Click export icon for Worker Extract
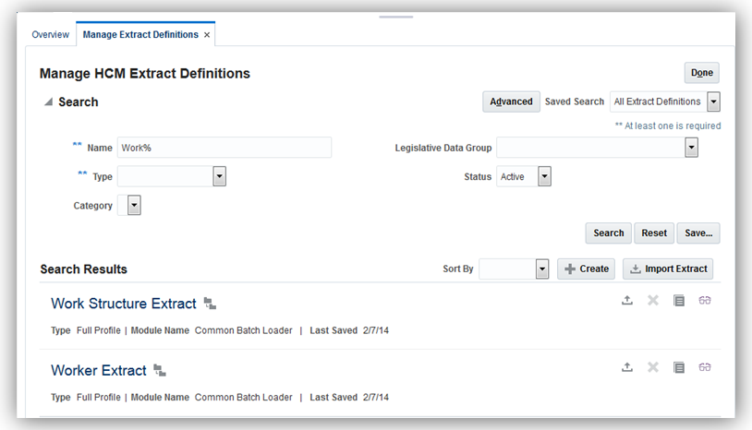Screen dimensions: 752x430 627,367
